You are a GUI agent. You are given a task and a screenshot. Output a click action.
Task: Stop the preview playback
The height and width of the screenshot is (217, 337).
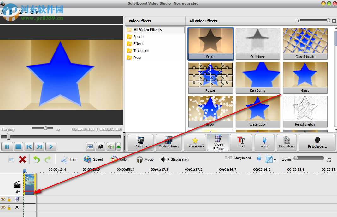[x=19, y=146]
